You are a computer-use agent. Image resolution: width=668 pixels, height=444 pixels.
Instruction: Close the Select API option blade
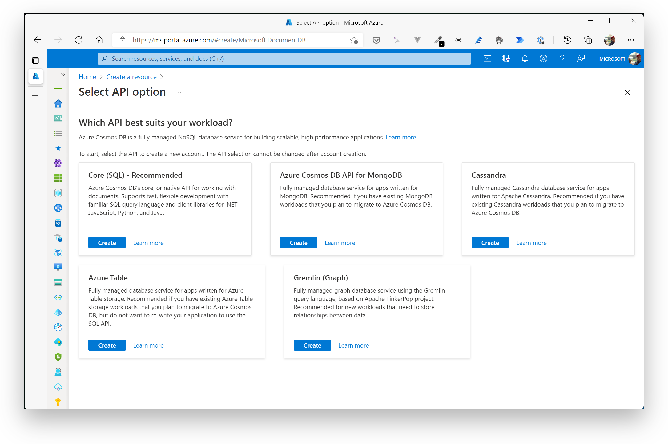click(x=627, y=92)
